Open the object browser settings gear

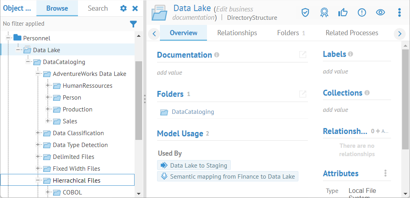(123, 8)
